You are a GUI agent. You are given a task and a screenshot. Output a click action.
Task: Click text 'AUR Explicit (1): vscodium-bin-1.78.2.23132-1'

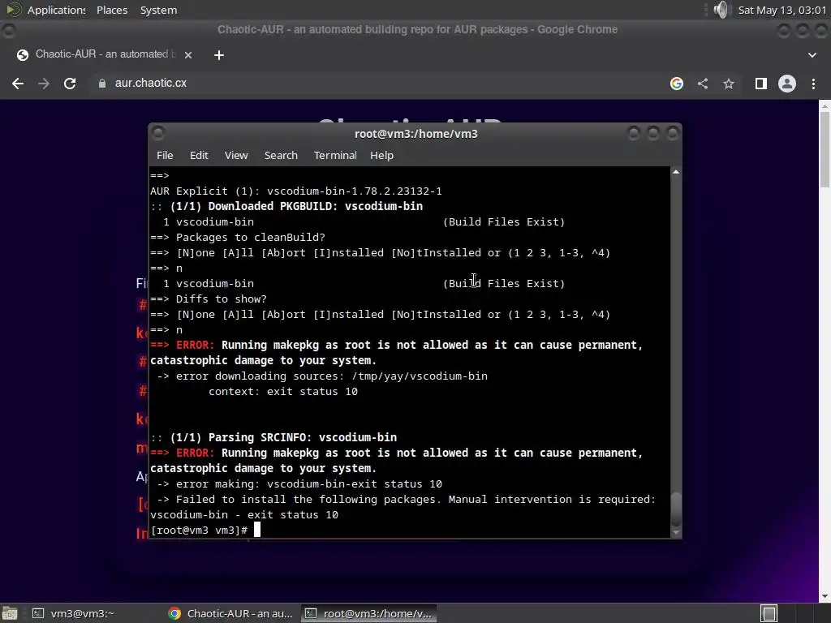click(295, 191)
